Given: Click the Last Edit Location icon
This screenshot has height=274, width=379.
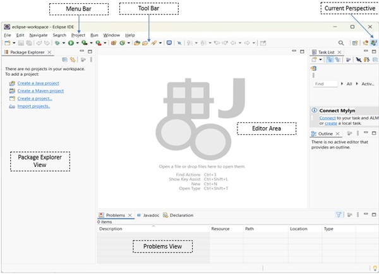Looking at the screenshot, I should tap(217, 43).
